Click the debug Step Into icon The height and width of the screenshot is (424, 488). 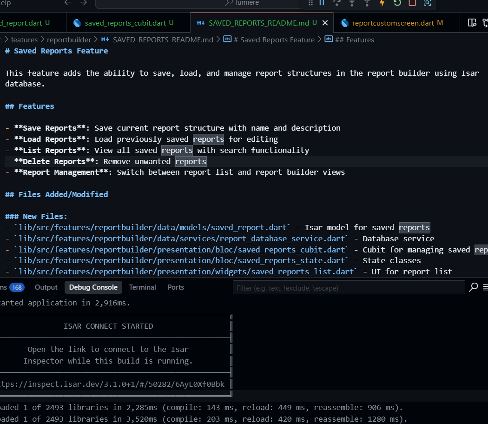[352, 2]
